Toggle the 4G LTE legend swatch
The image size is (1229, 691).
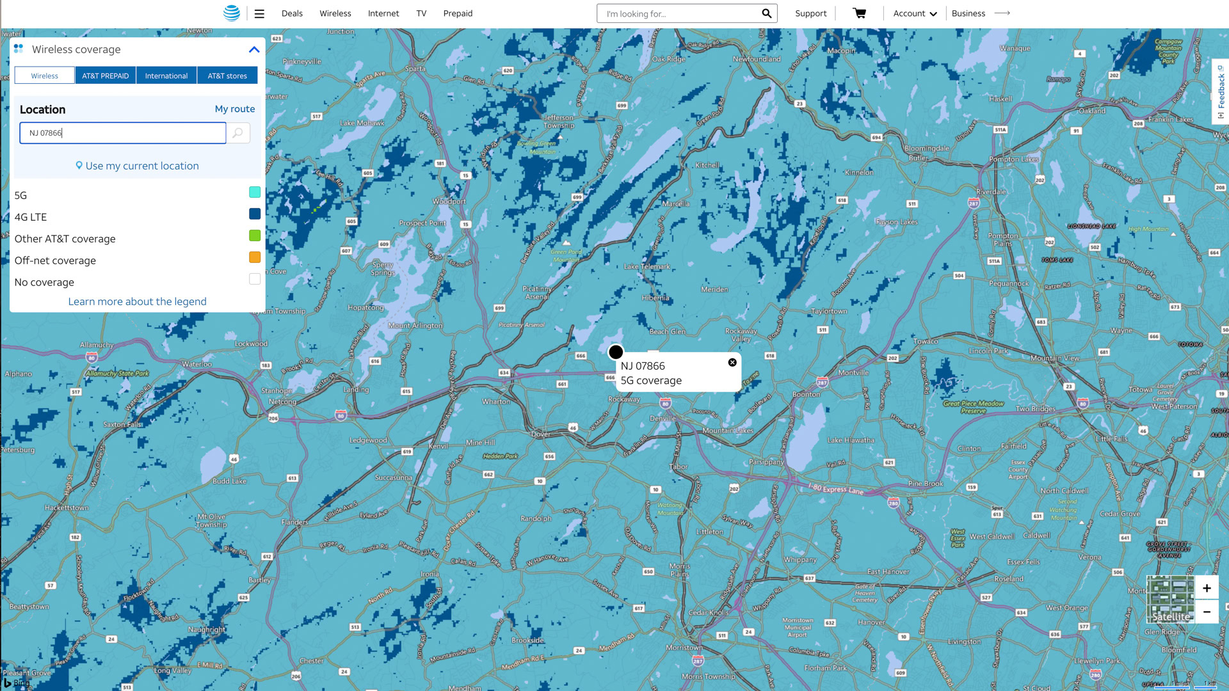click(255, 214)
